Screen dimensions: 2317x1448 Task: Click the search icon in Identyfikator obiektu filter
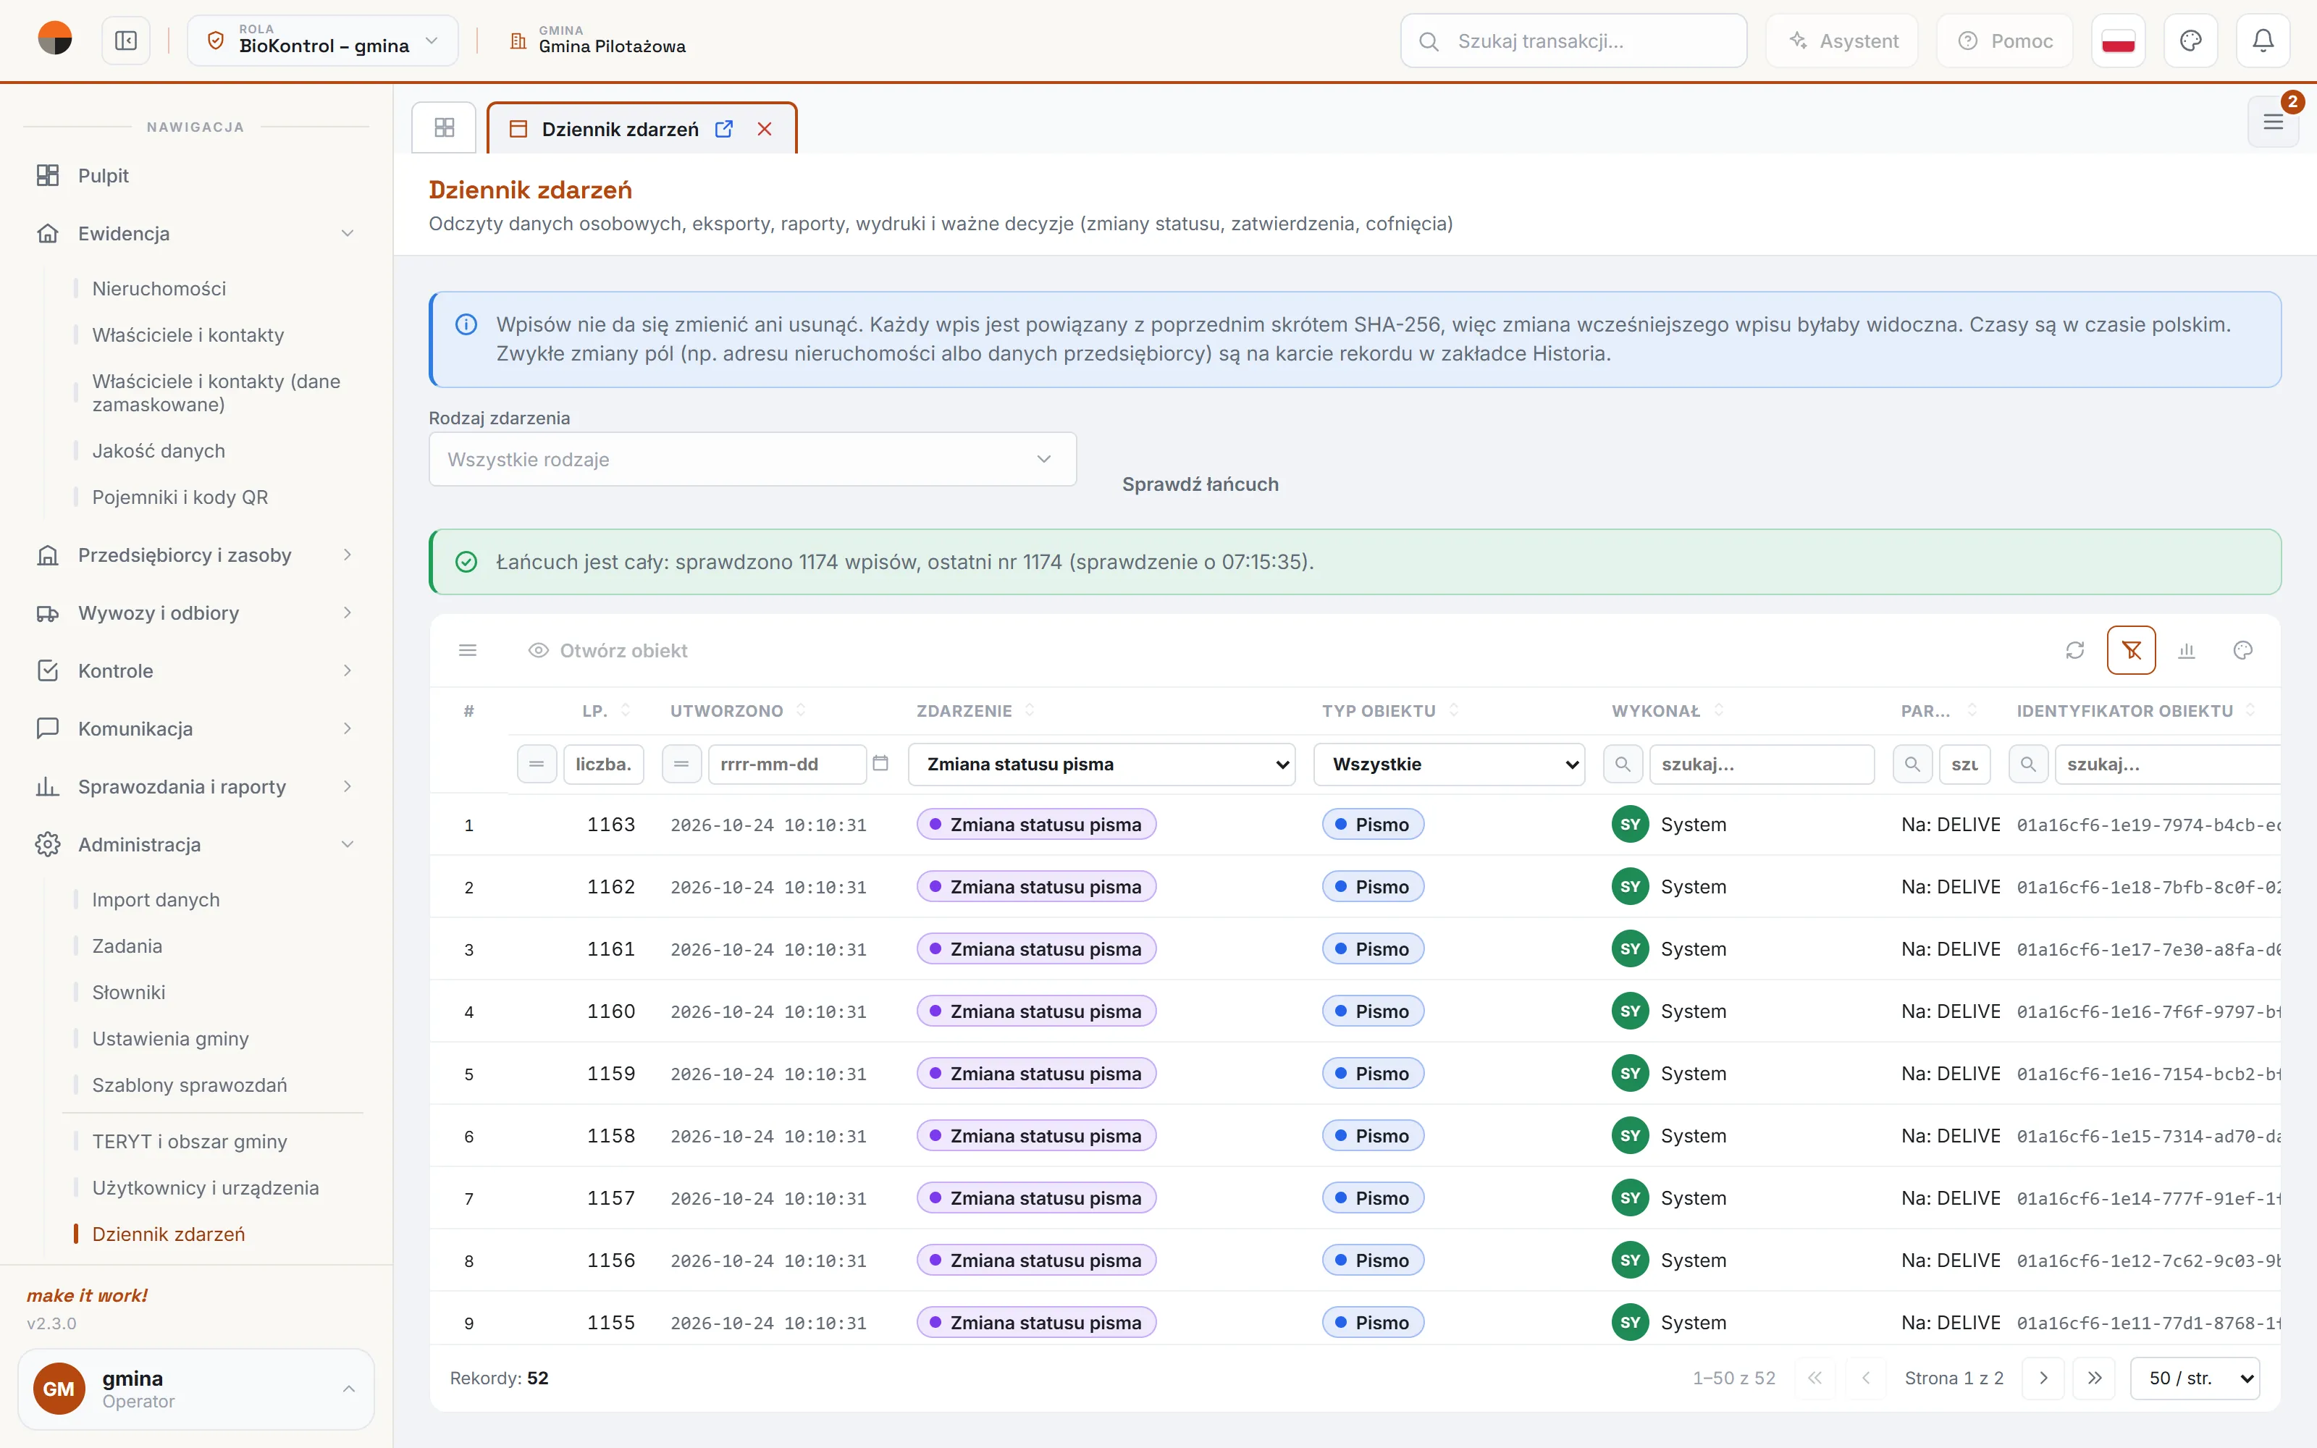coord(2028,765)
